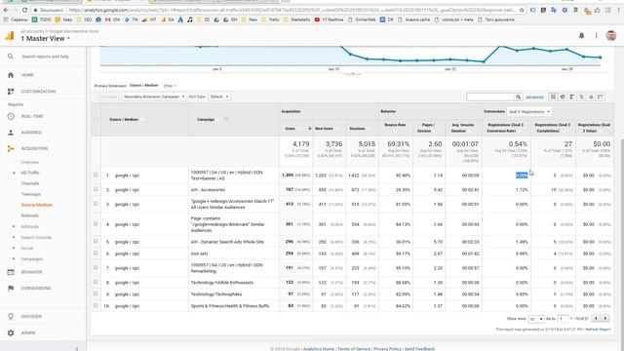Open the Real-Time clock icon
Image resolution: width=624 pixels, height=351 pixels.
11,116
